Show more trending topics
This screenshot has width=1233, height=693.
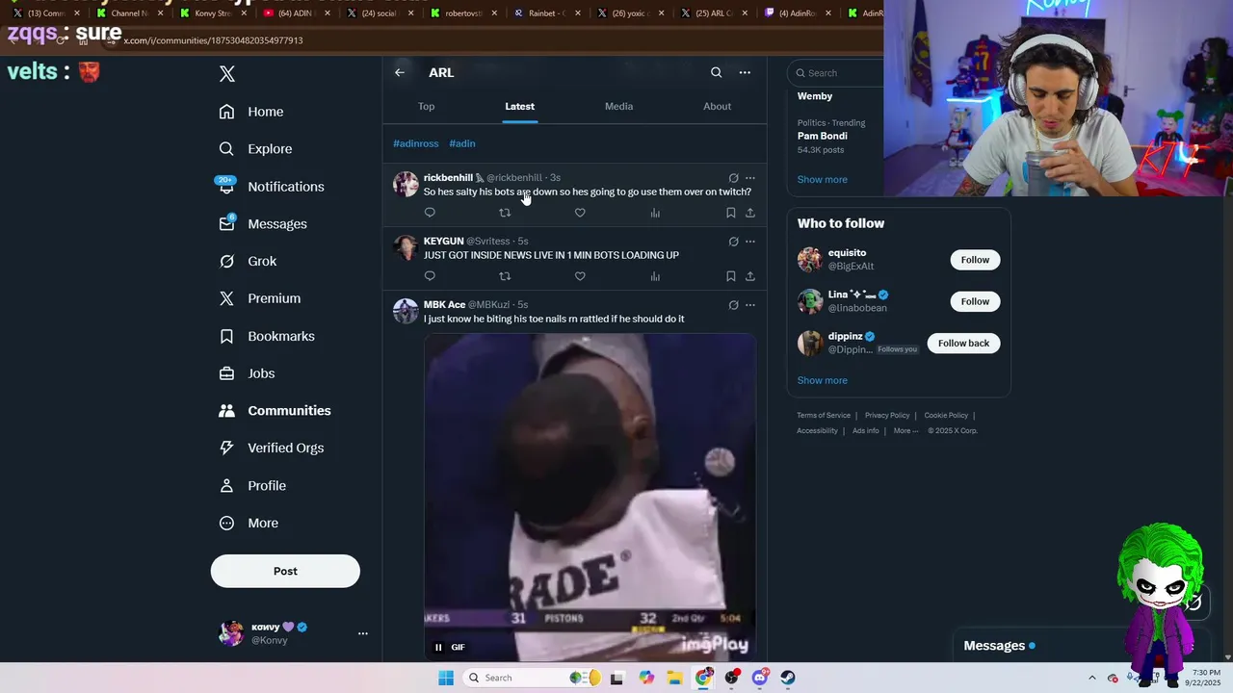(823, 180)
